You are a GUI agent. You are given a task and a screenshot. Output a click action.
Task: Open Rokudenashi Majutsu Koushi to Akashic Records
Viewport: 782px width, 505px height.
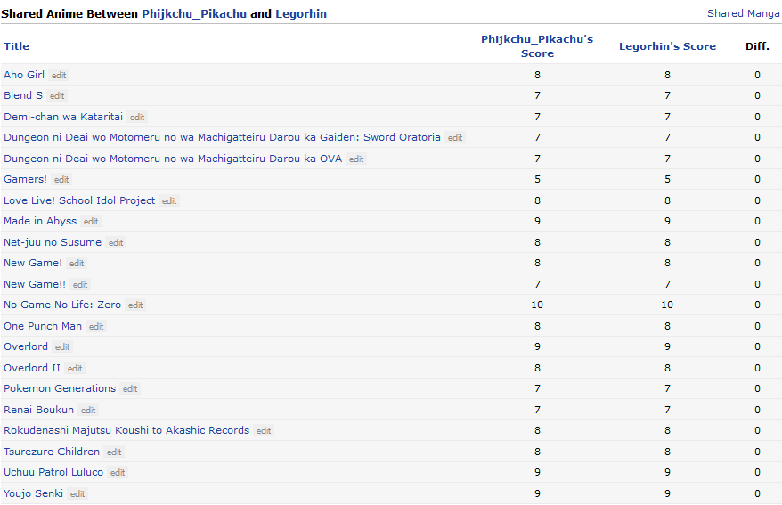point(126,430)
